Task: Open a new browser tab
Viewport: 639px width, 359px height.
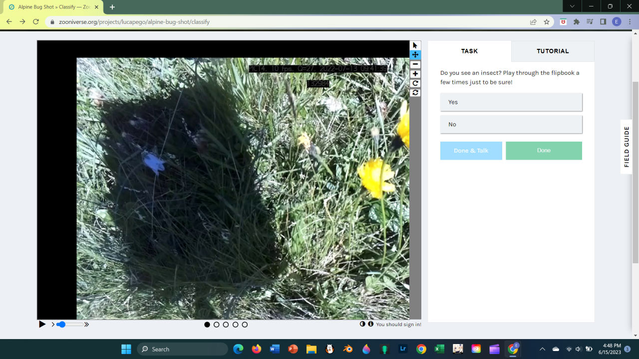Action: pos(112,7)
